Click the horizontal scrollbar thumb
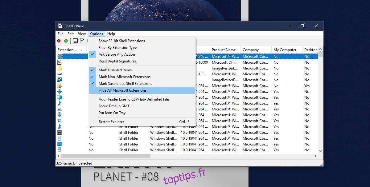This screenshot has width=370, height=187. pos(106,156)
